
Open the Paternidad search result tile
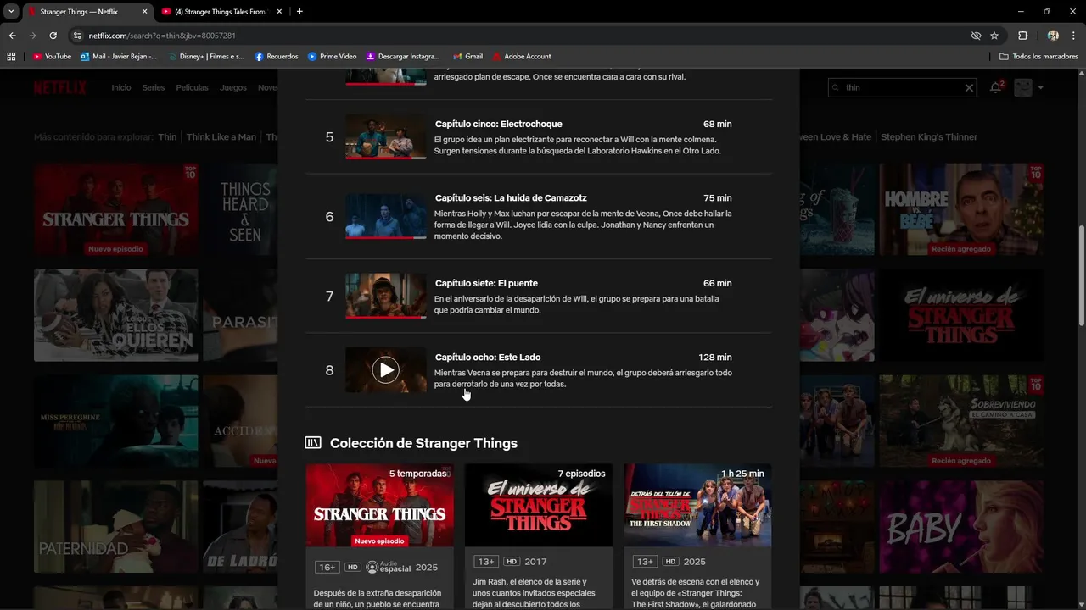[x=115, y=527]
